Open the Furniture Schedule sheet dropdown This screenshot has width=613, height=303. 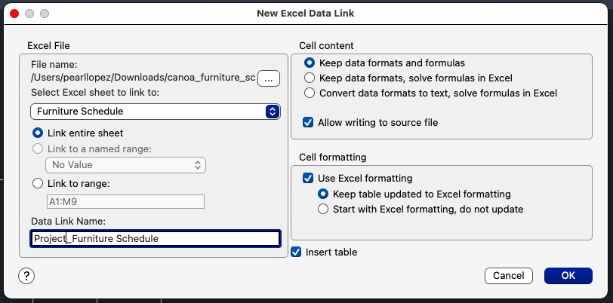point(155,111)
